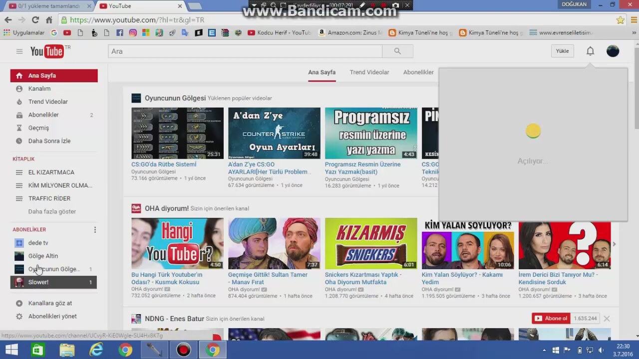Open A'dan Z'ye CS:GO Ayarları thumbnail
Screen dimensions: 639x359
(x=274, y=133)
